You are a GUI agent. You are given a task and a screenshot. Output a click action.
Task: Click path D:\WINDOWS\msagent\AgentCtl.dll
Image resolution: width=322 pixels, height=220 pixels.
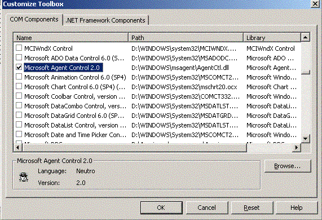[180, 68]
